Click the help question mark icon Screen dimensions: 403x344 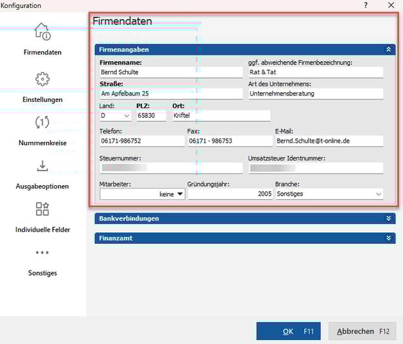366,5
